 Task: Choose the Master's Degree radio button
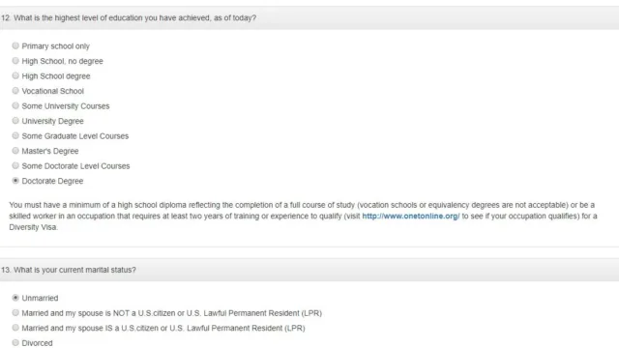pyautogui.click(x=15, y=151)
